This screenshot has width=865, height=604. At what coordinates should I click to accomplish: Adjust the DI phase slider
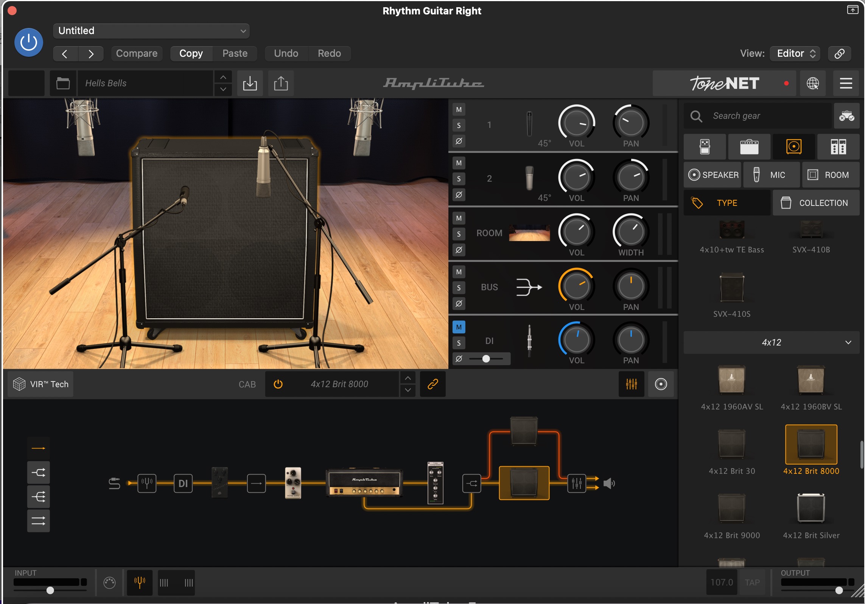[x=486, y=359]
